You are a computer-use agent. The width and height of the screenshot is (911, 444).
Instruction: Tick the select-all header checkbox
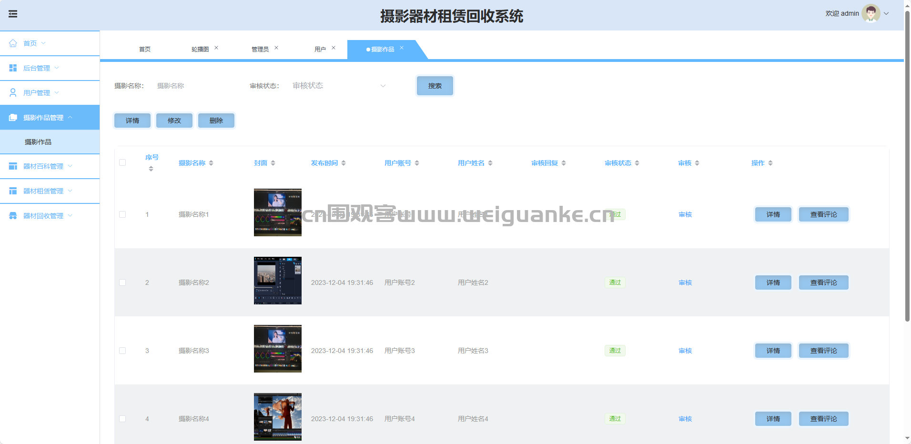click(122, 162)
